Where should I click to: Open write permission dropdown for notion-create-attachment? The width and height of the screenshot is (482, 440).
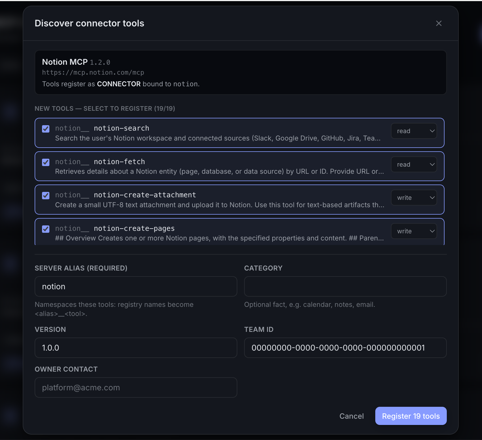(x=414, y=198)
